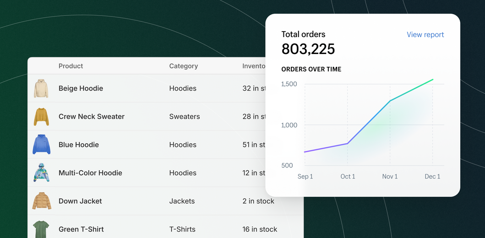Click the Crew Neck Sweater thumbnail image

[41, 117]
